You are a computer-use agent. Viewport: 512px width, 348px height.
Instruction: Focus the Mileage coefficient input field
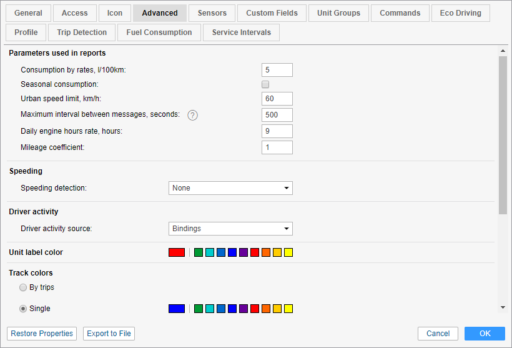(x=277, y=147)
